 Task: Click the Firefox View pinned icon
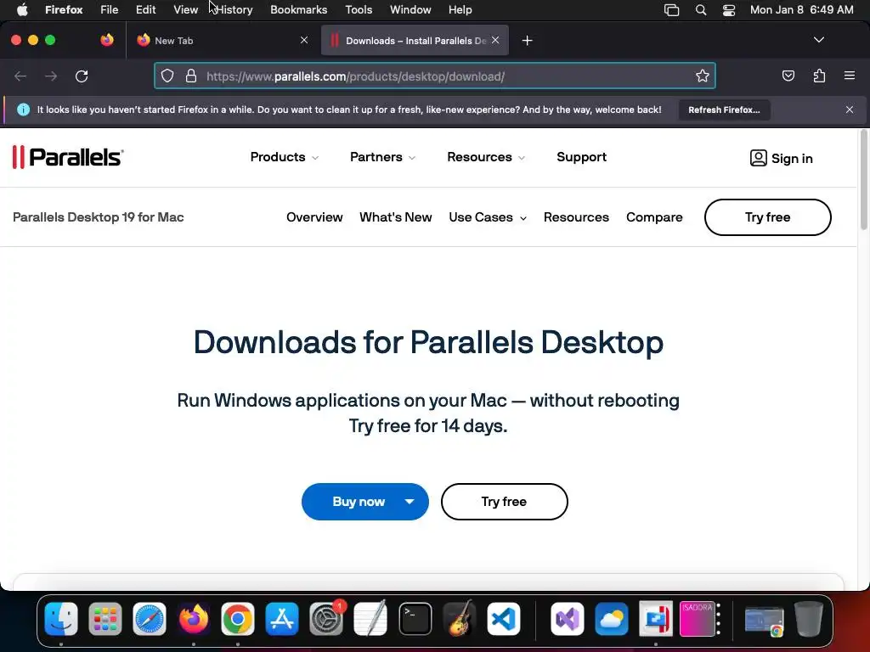click(106, 40)
